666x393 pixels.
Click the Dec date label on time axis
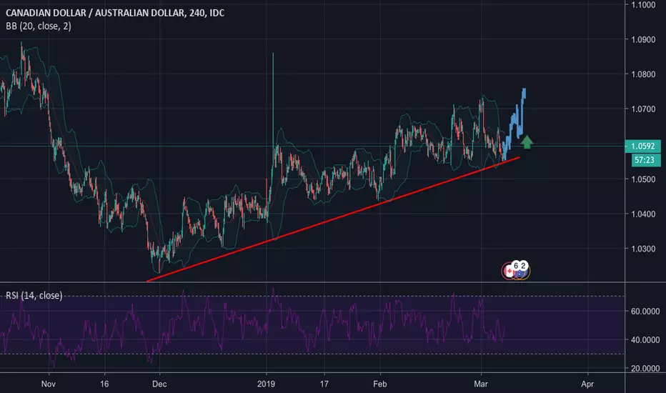pos(159,384)
